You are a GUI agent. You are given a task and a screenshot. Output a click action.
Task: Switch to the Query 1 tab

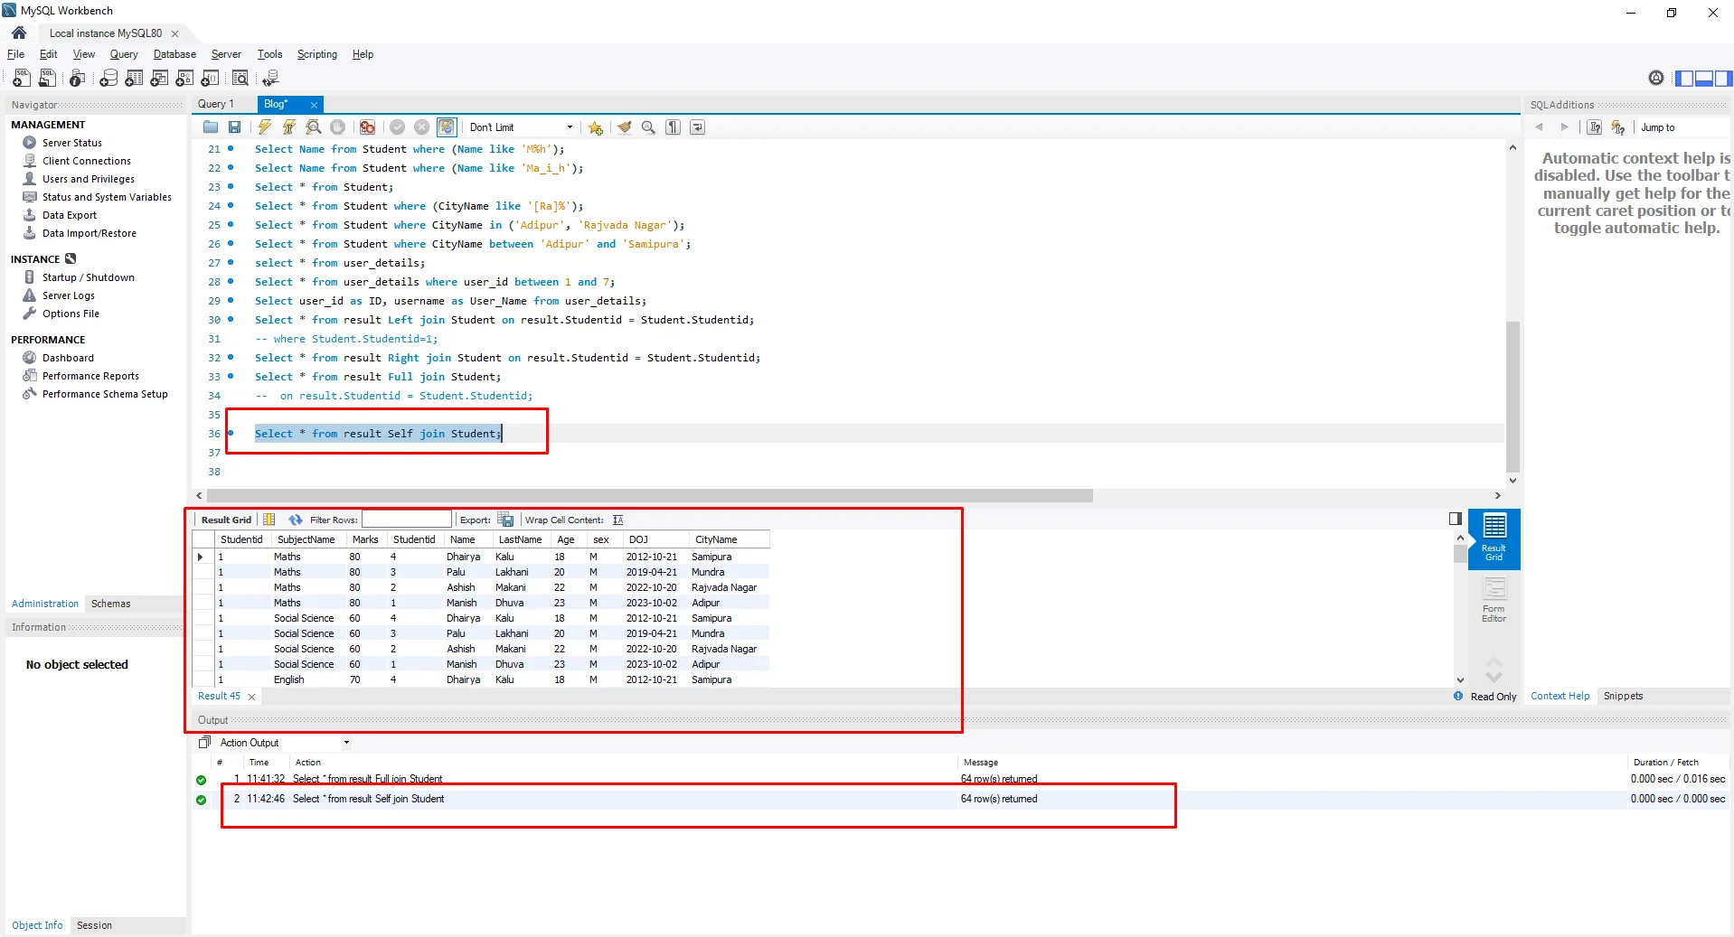216,104
